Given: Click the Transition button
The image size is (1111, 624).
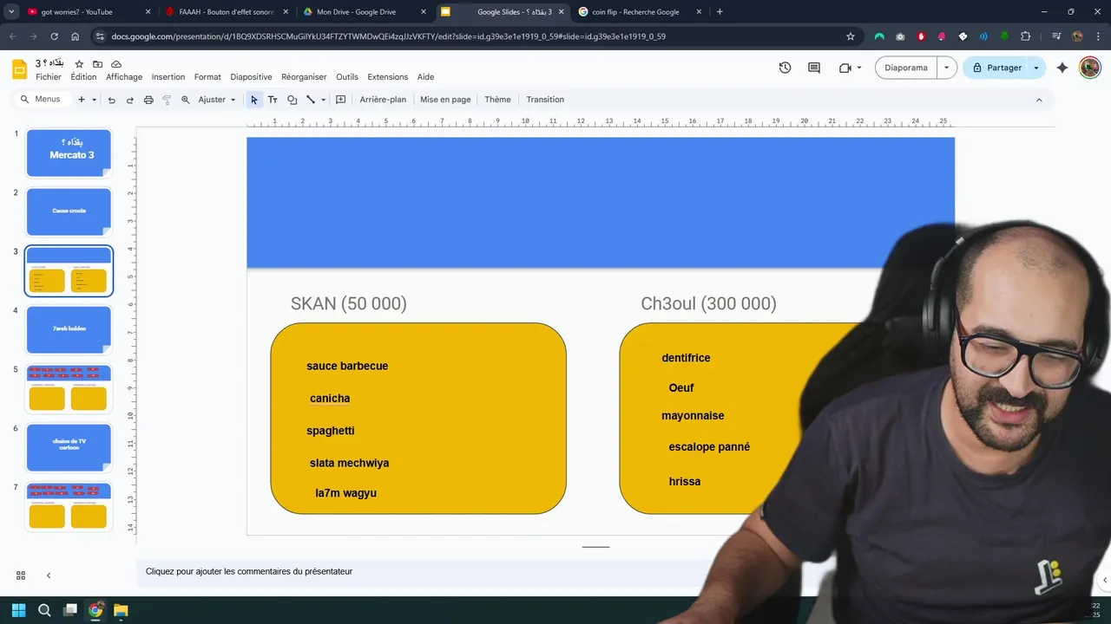Looking at the screenshot, I should tap(545, 100).
